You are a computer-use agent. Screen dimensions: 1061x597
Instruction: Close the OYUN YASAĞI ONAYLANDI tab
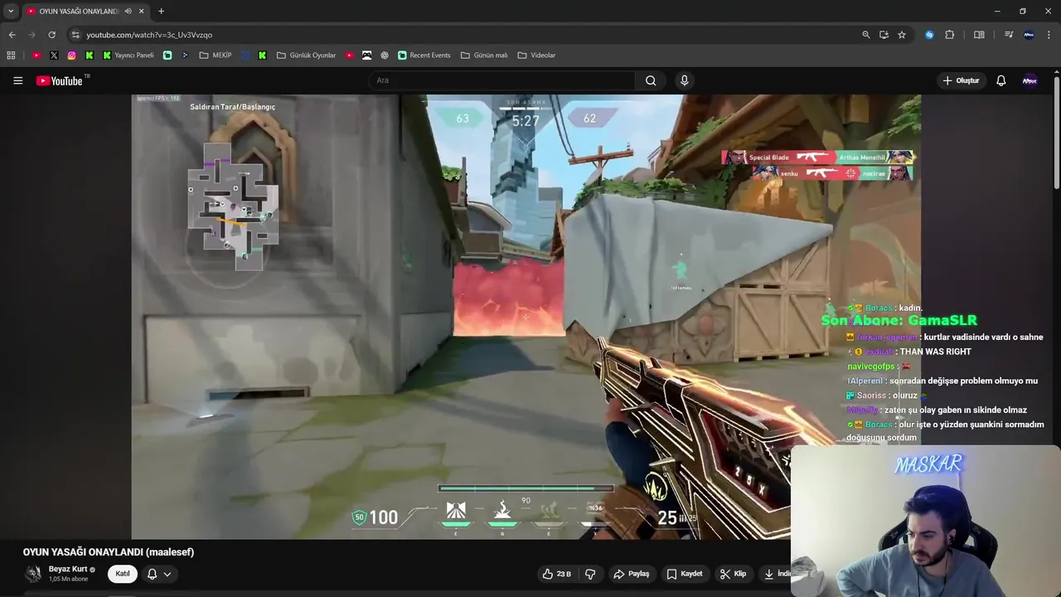tap(142, 11)
